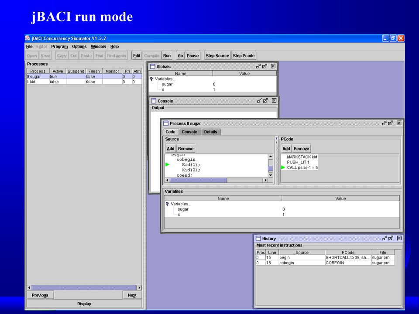Maximize the Globals internal window
This screenshot has height=314, width=419.
[x=264, y=66]
